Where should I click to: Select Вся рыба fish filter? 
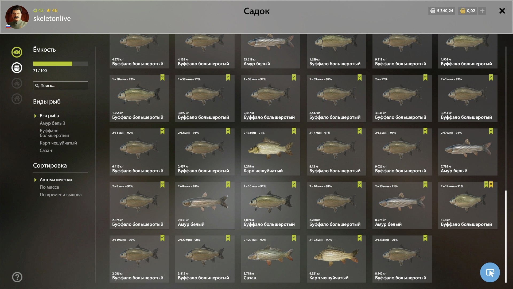tap(49, 116)
